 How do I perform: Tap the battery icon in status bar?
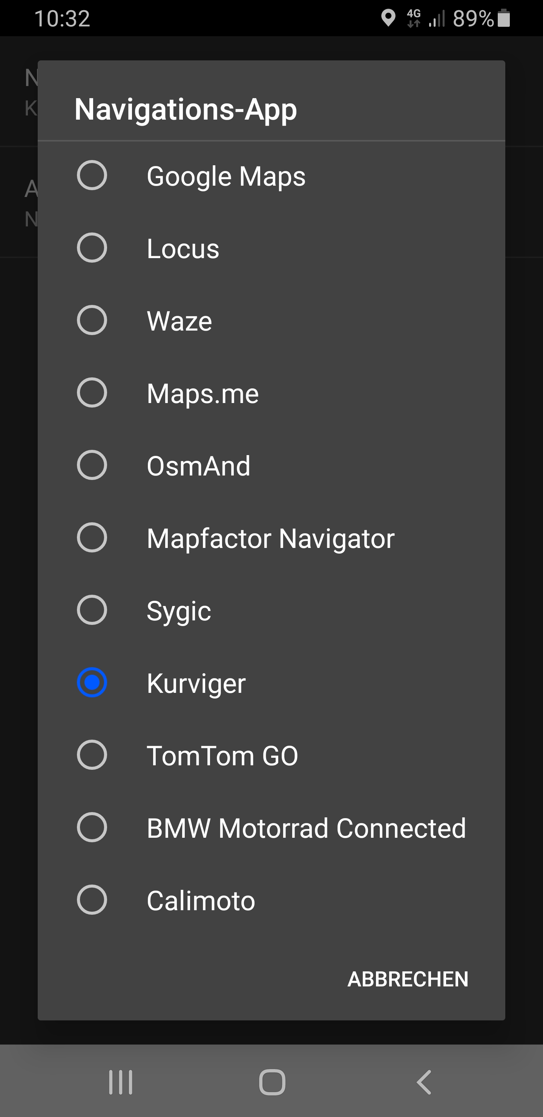pyautogui.click(x=503, y=18)
